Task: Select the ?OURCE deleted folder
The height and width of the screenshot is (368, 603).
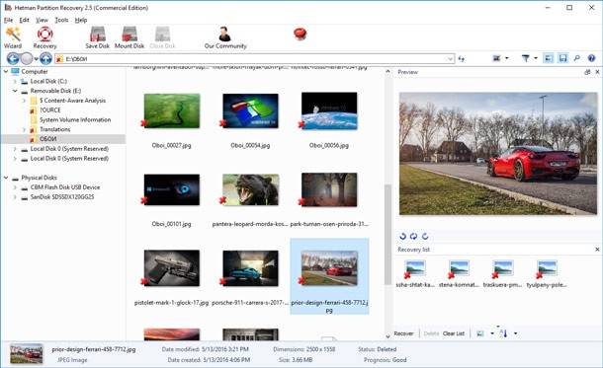Action: tap(49, 110)
